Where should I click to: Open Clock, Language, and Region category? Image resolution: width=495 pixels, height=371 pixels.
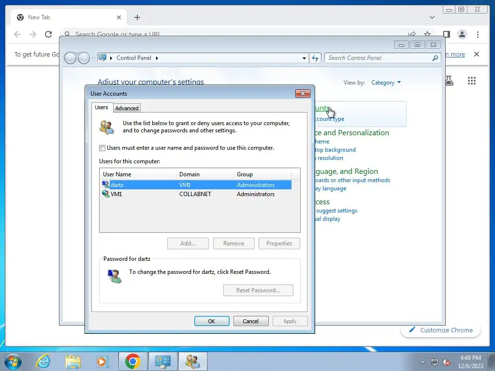(x=347, y=171)
